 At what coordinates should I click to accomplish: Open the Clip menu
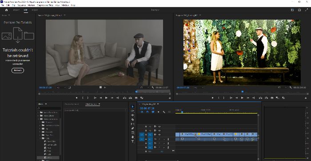[14, 5]
